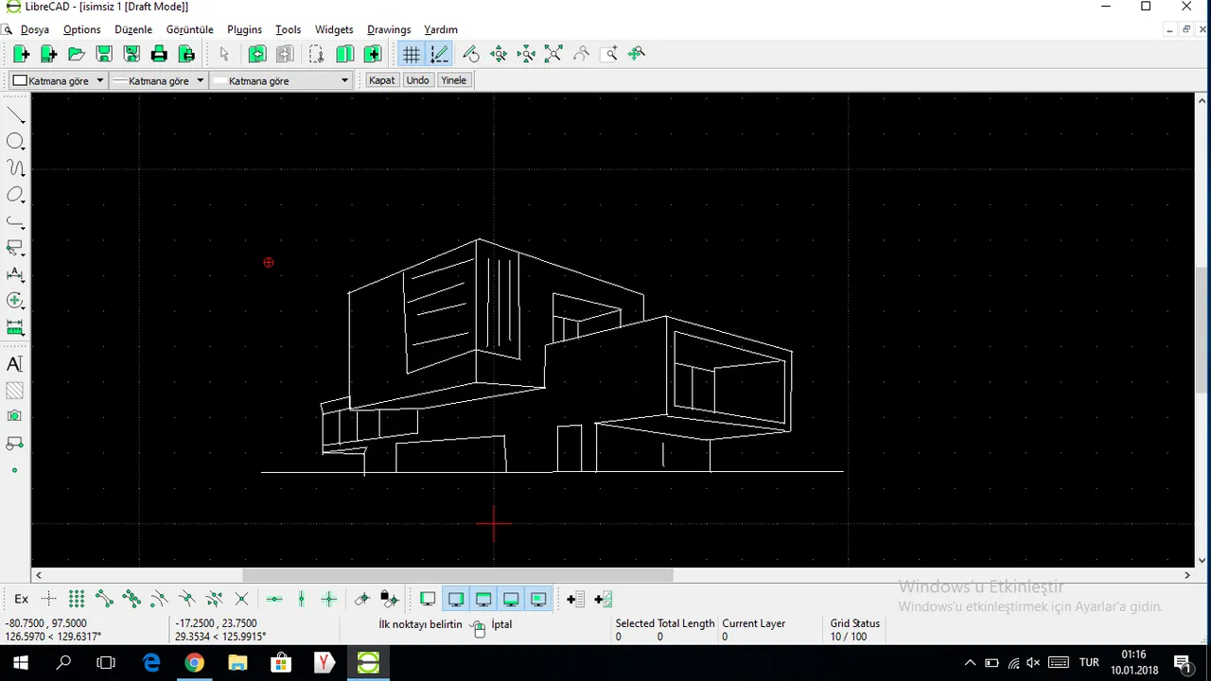Click the Zoom Auto icon
Screen dimensions: 1211x681
(x=553, y=54)
